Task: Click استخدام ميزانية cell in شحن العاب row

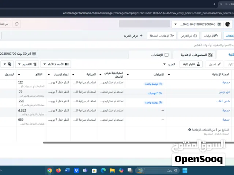Action: (84, 101)
